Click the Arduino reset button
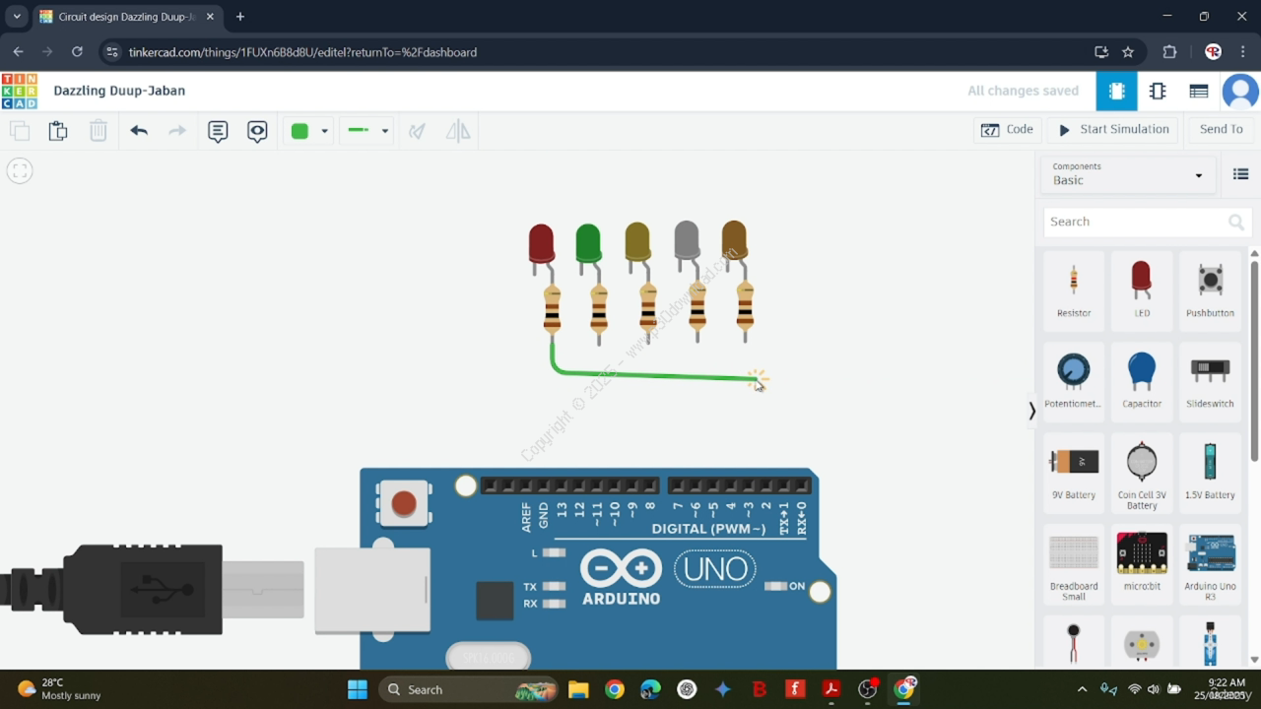Viewport: 1261px width, 709px height. [x=404, y=504]
